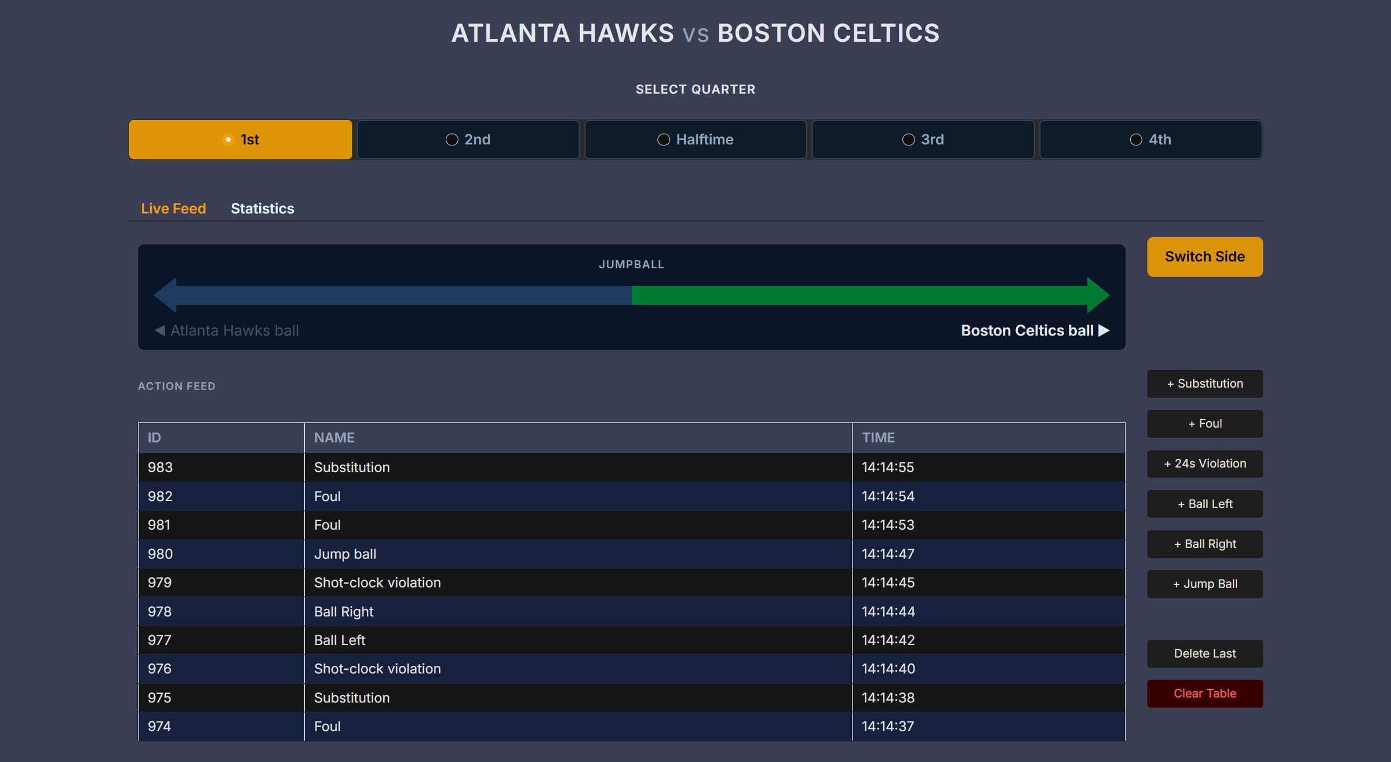Screen dimensions: 1391x762
Task: Click the right-pointing green possession arrowhead
Action: click(x=1098, y=295)
